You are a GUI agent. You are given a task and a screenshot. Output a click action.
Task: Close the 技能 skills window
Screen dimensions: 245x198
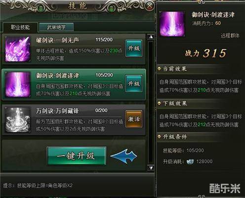pyautogui.click(x=149, y=6)
